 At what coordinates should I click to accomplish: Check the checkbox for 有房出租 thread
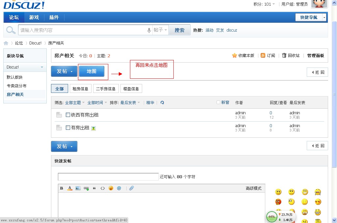(x=68, y=127)
